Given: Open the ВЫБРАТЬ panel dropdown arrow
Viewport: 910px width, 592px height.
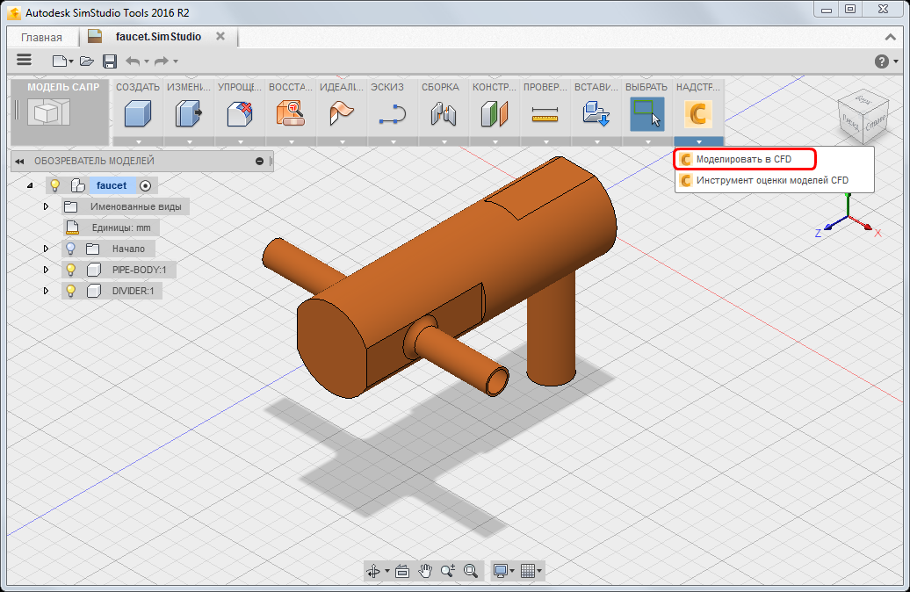Looking at the screenshot, I should tap(647, 142).
